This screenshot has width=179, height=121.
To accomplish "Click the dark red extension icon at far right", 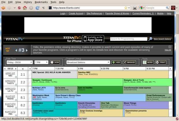I will pyautogui.click(x=173, y=8).
